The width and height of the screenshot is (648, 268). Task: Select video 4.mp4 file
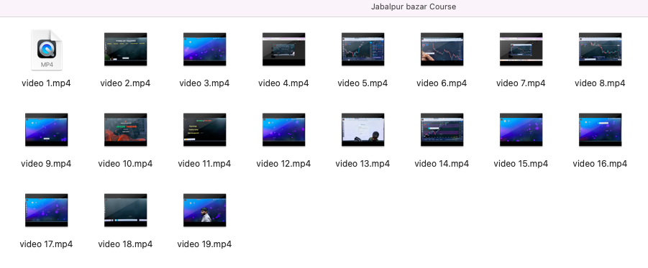click(x=283, y=49)
